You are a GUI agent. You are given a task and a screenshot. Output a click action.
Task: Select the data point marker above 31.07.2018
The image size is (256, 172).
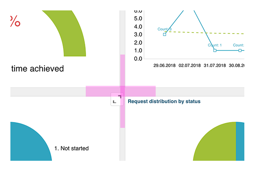(x=215, y=50)
